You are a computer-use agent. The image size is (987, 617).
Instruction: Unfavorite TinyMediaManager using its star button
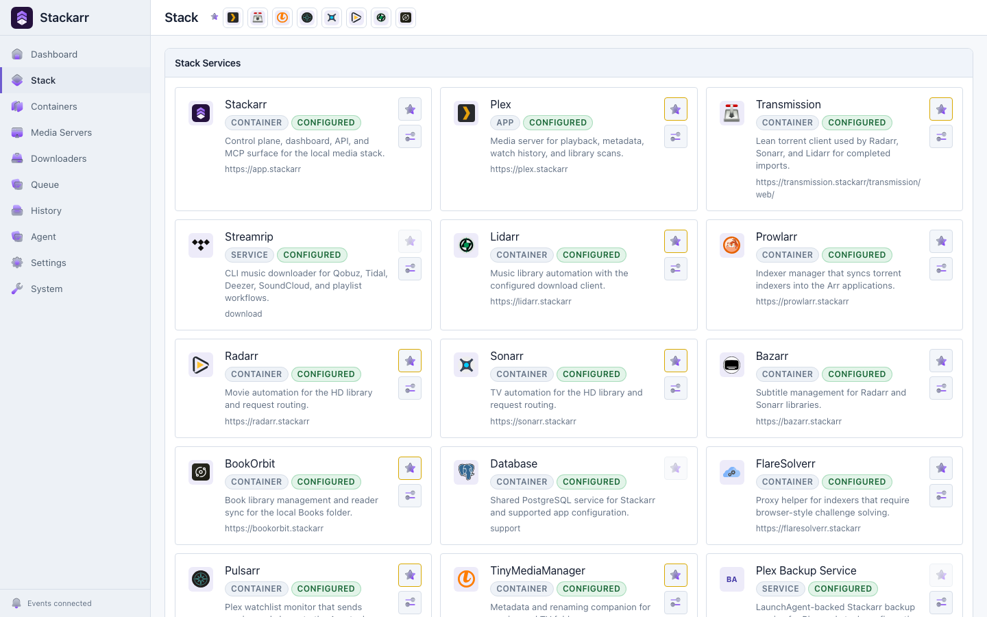[x=676, y=575]
